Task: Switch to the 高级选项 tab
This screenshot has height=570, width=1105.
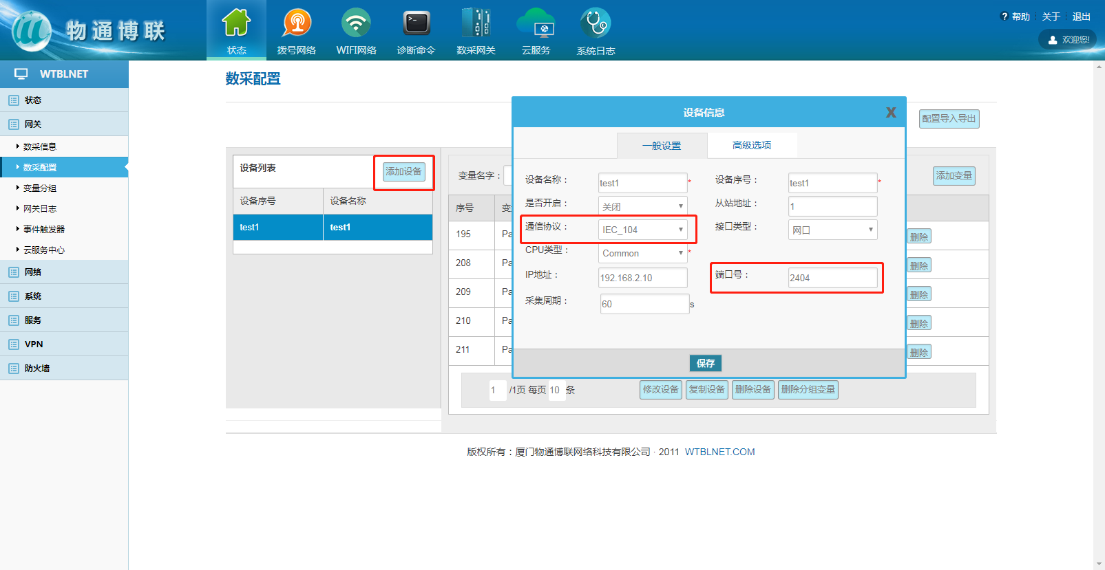Action: [x=751, y=145]
